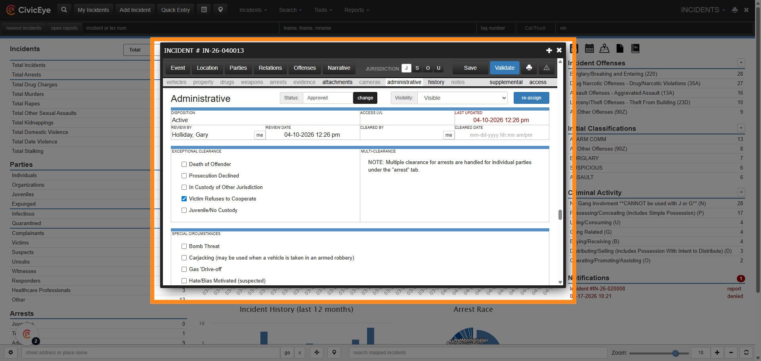761x361 pixels.
Task: Expand the Criminal Activity panel
Action: (741, 192)
